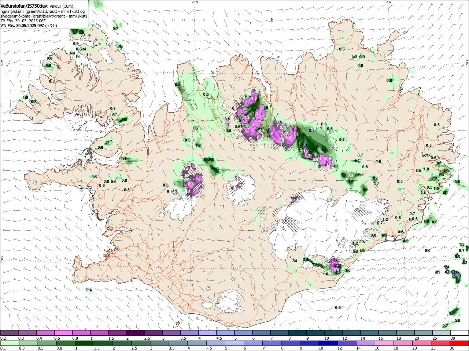This screenshot has height=351, width=469.
Task: Click the 'slydda/snjókoma' legend description line
Action: coord(44,16)
